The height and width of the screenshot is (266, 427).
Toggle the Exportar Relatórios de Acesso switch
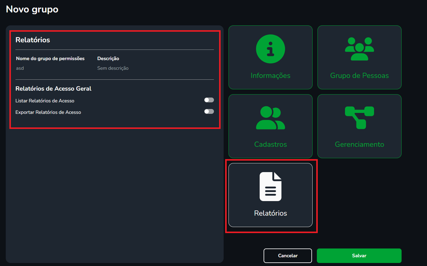(x=209, y=111)
